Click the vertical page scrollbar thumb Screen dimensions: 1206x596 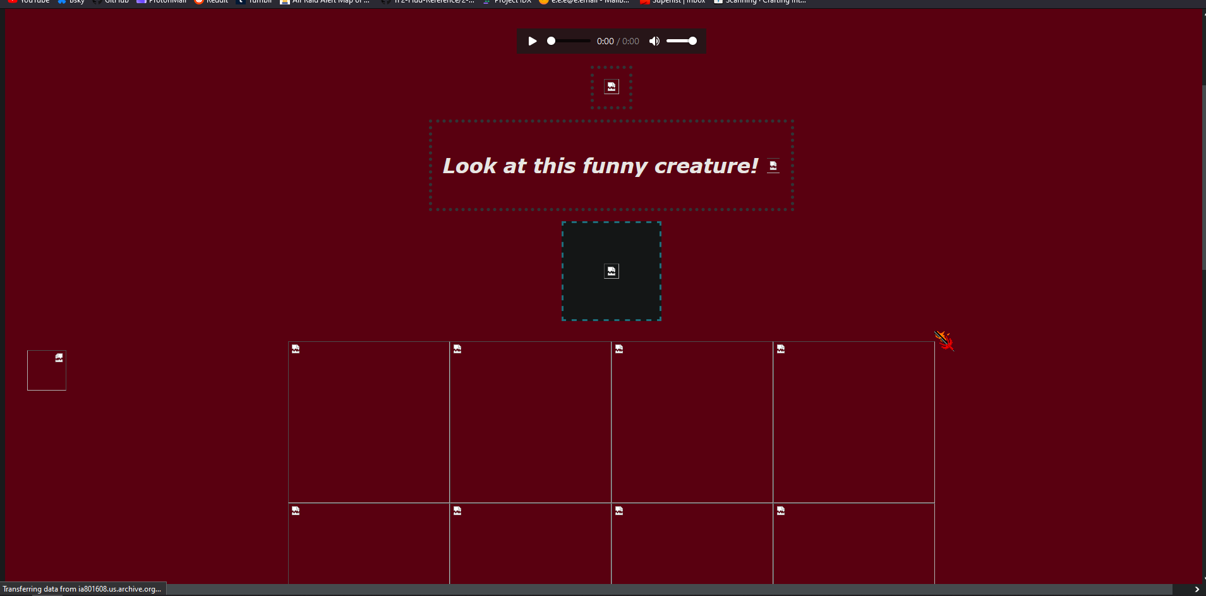[1203, 177]
